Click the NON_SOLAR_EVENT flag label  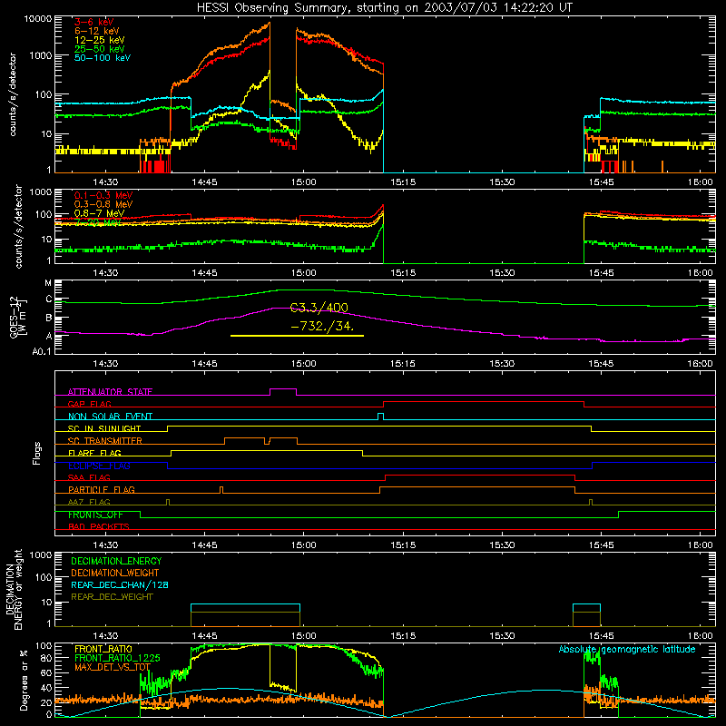pos(110,417)
